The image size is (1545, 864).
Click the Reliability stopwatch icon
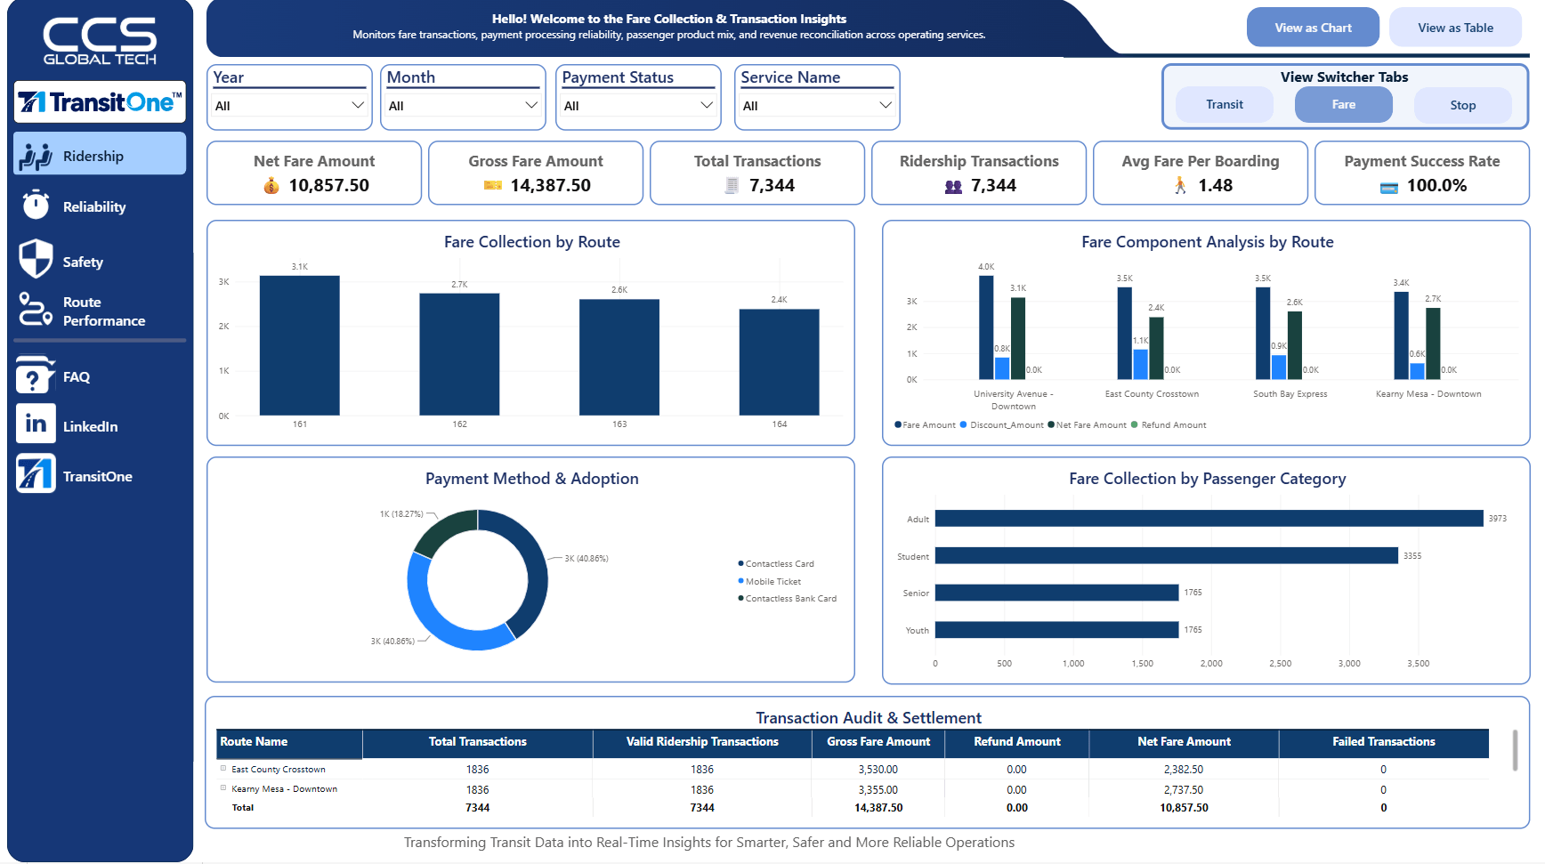(x=36, y=205)
